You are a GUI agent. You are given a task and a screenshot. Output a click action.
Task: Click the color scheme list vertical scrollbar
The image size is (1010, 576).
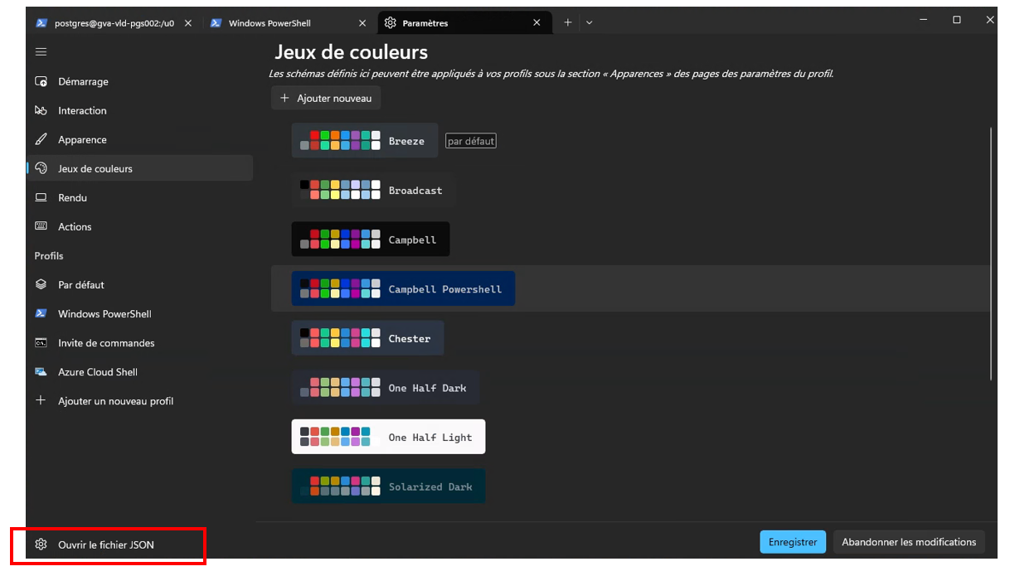(x=992, y=249)
